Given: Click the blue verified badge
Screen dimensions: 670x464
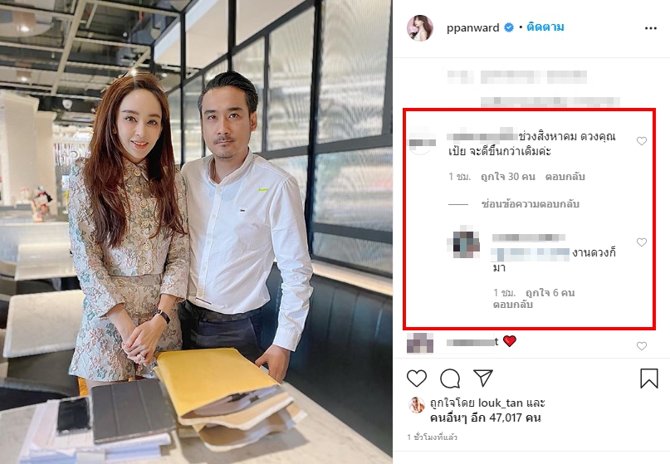Looking at the screenshot, I should click(508, 27).
